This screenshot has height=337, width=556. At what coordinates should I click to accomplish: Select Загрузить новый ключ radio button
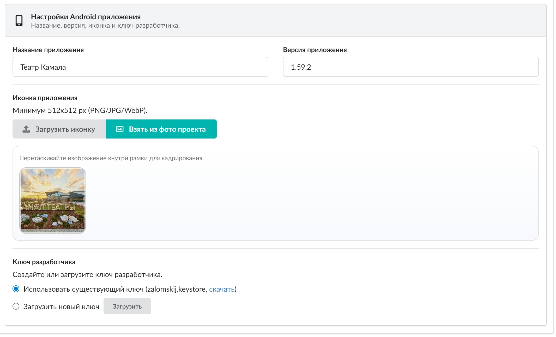point(16,306)
